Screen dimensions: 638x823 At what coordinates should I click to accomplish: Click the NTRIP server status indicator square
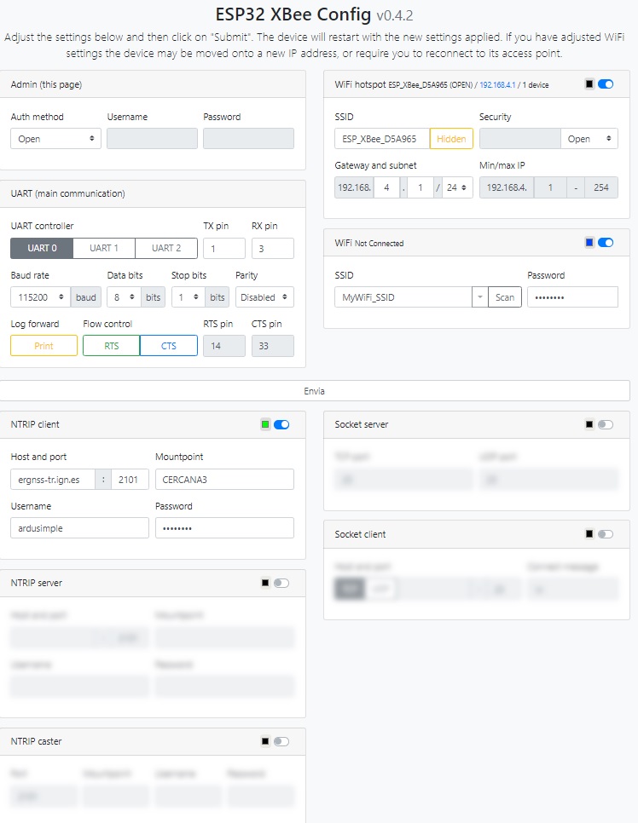tap(265, 583)
